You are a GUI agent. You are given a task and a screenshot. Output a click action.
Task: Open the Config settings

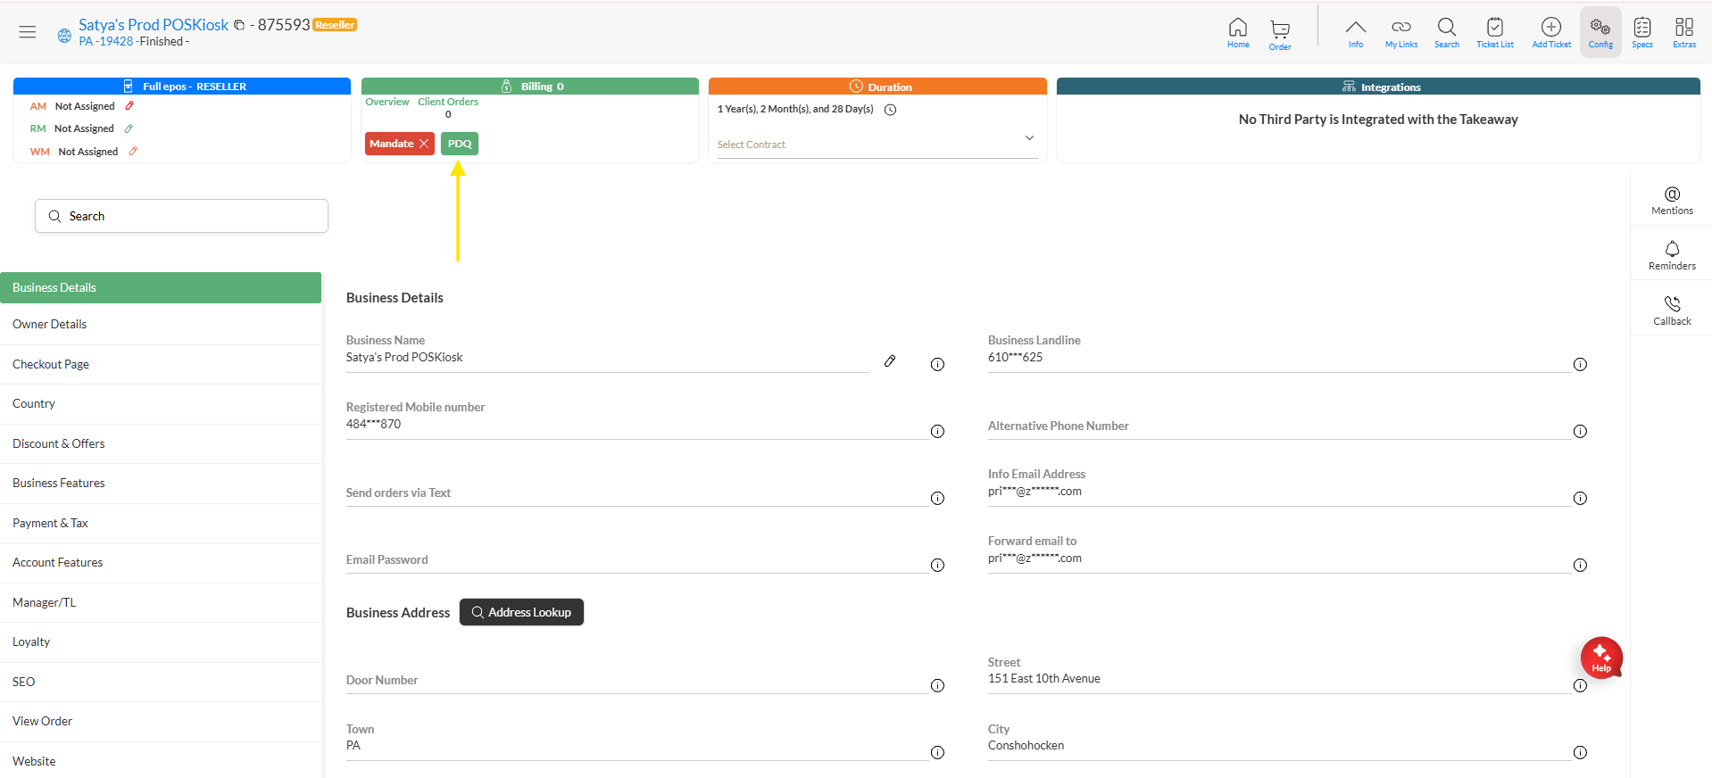click(x=1600, y=32)
